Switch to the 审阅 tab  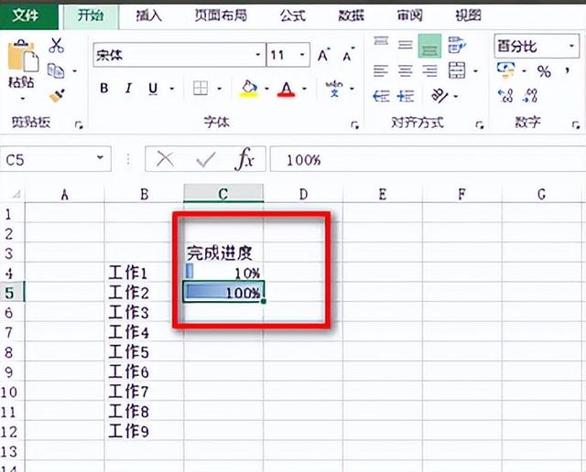point(409,16)
